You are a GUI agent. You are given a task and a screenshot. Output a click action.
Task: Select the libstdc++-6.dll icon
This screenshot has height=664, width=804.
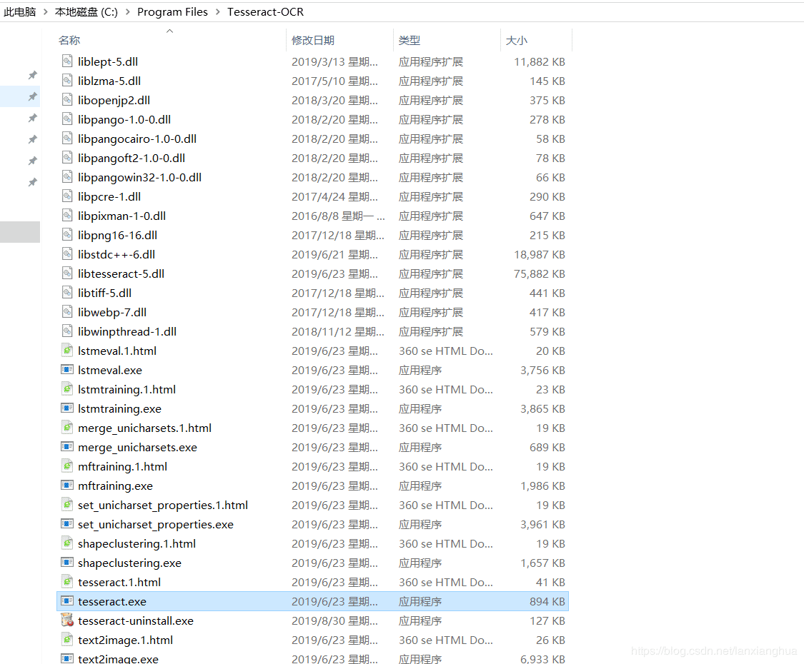point(67,254)
